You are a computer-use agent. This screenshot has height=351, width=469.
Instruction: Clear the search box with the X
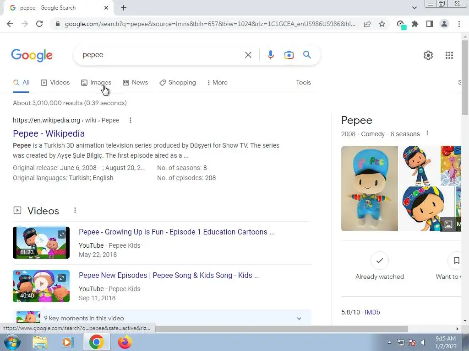coord(248,55)
